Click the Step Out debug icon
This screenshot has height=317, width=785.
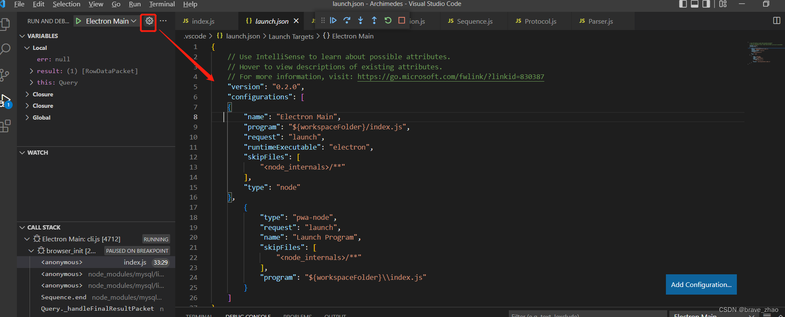click(374, 20)
